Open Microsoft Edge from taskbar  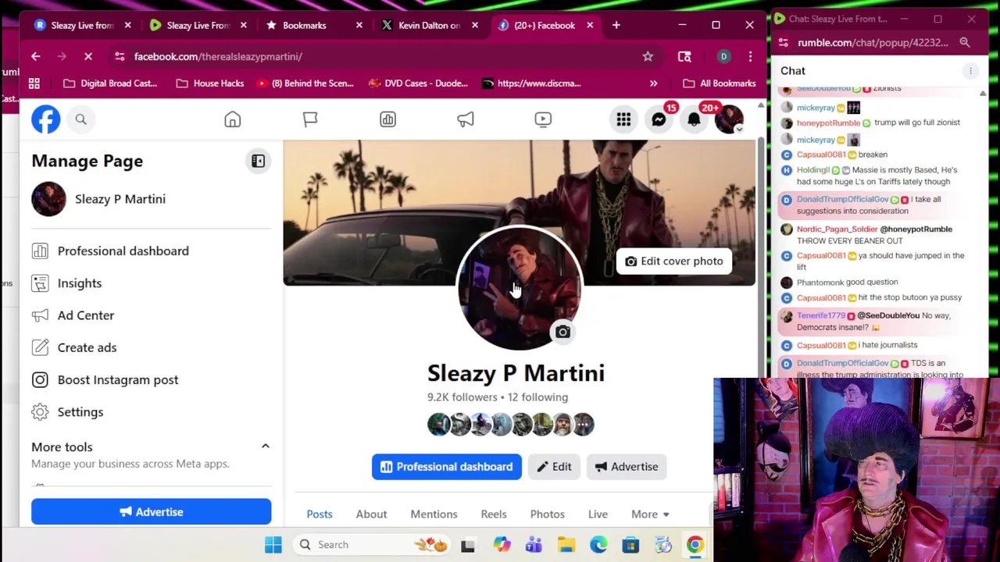click(598, 545)
